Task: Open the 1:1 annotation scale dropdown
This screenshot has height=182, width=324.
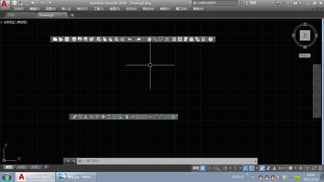Action: pyautogui.click(x=282, y=168)
